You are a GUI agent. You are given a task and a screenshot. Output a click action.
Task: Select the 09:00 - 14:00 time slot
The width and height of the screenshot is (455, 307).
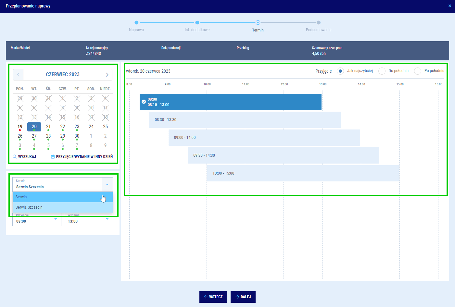(264, 138)
